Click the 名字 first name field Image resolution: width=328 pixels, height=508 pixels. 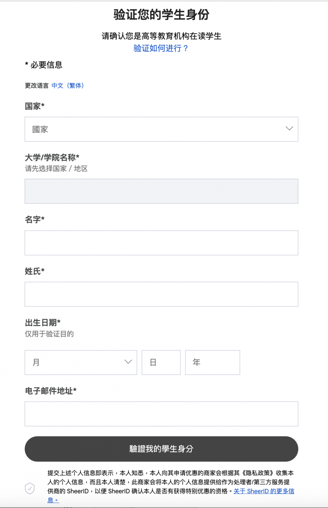click(x=161, y=243)
